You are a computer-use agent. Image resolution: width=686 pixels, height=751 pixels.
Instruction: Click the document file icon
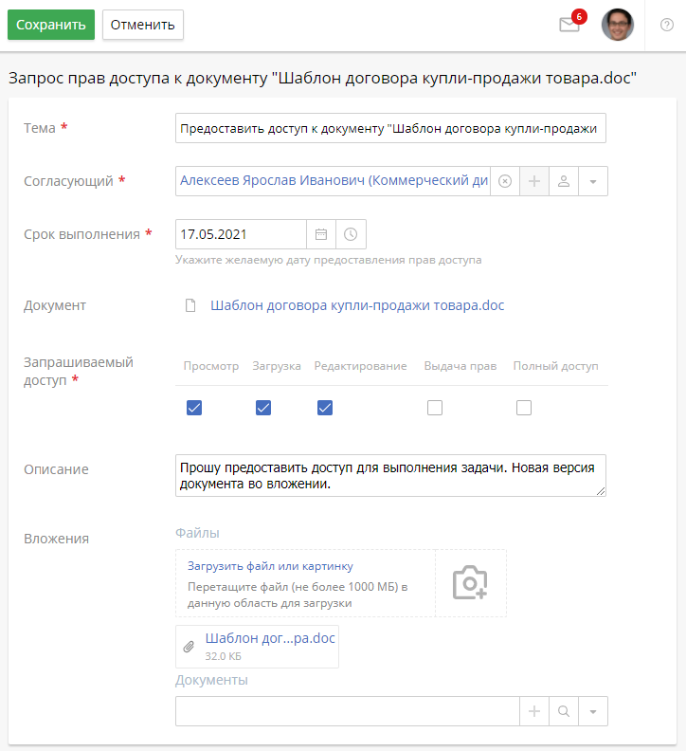click(x=190, y=305)
